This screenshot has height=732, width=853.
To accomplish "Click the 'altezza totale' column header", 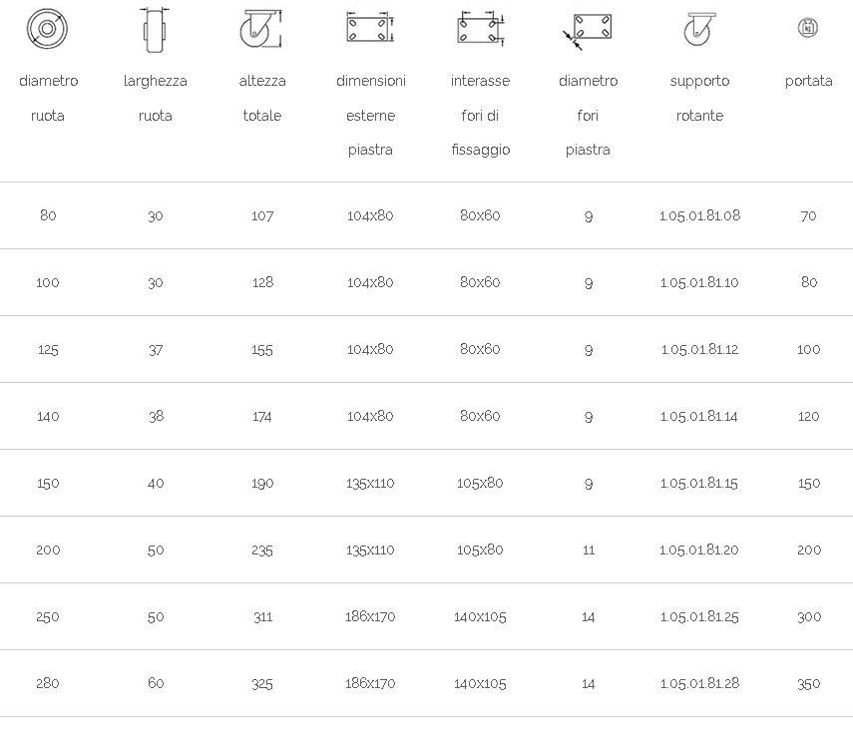I will 261,98.
